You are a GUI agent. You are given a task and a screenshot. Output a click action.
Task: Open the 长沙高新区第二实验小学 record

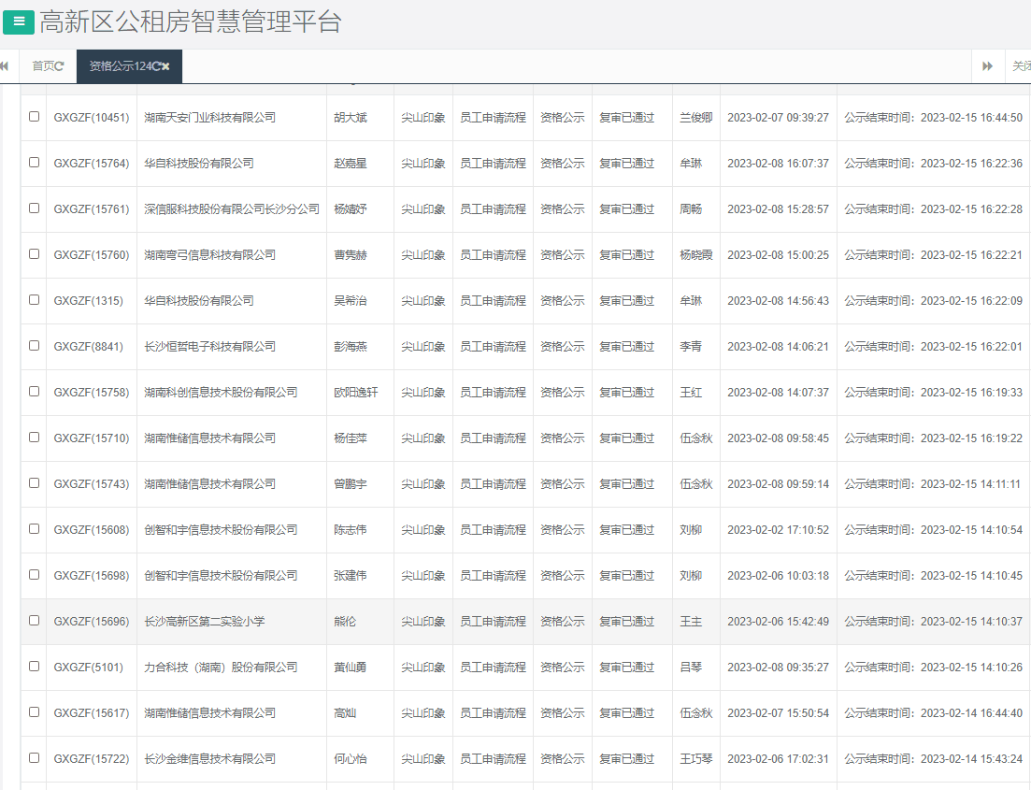point(204,622)
